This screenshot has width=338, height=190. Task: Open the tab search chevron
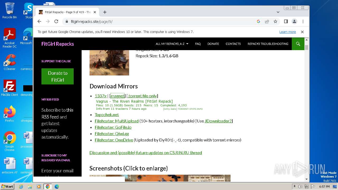pyautogui.click(x=278, y=12)
